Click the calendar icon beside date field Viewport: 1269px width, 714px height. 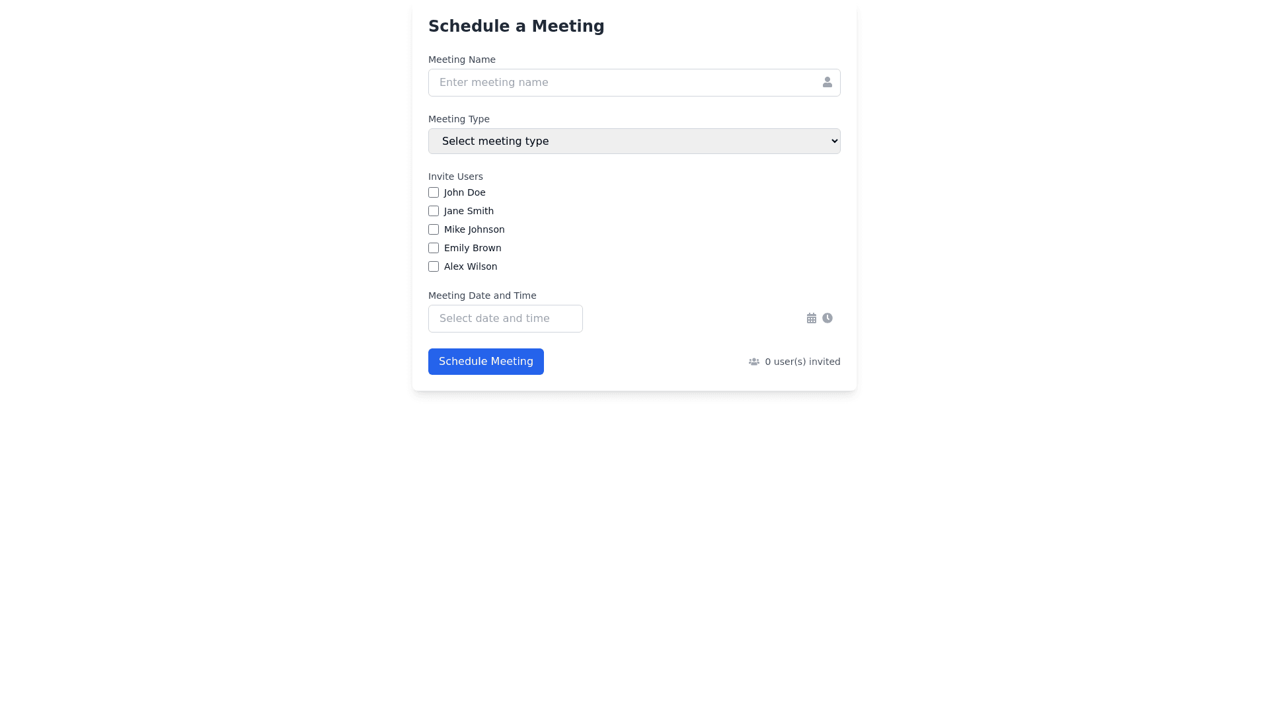[x=812, y=319]
